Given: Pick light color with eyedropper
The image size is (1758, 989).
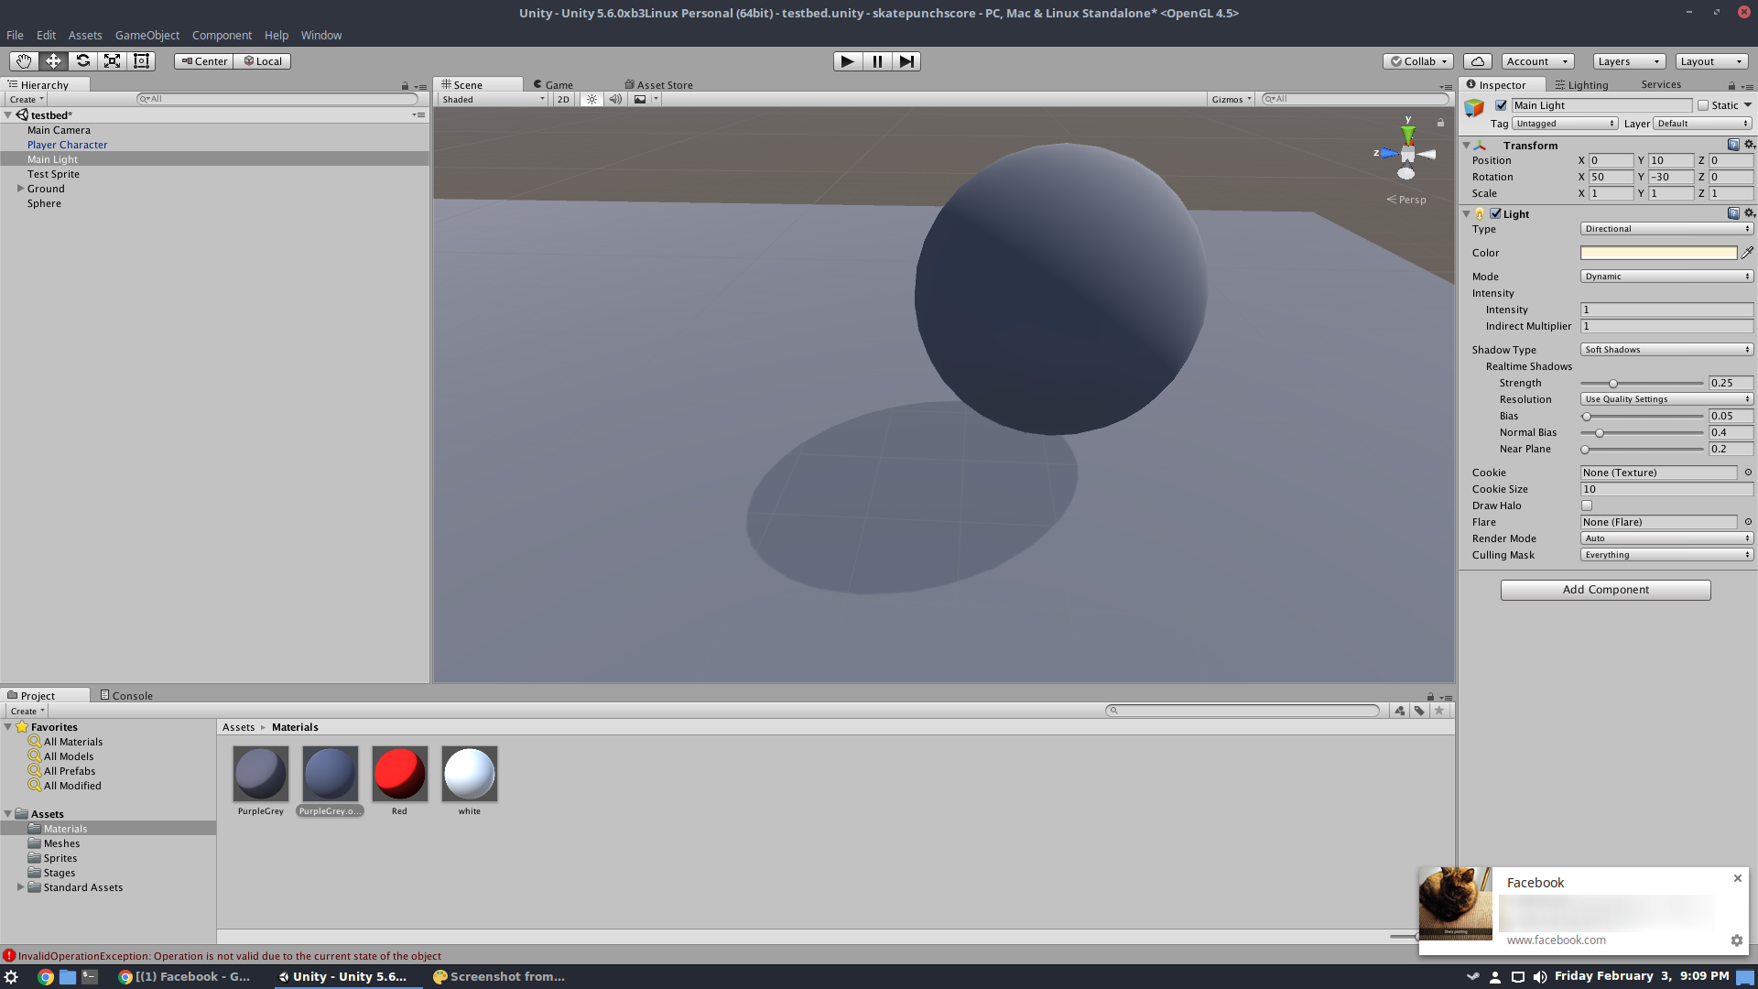Looking at the screenshot, I should (x=1747, y=253).
